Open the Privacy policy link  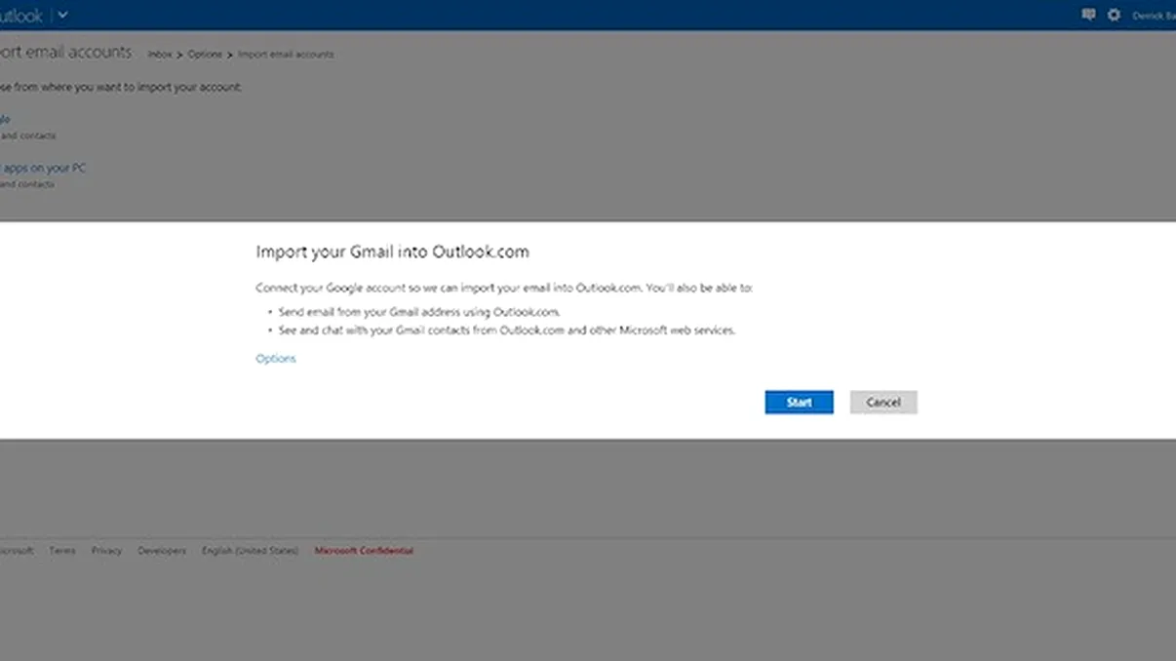pos(107,550)
